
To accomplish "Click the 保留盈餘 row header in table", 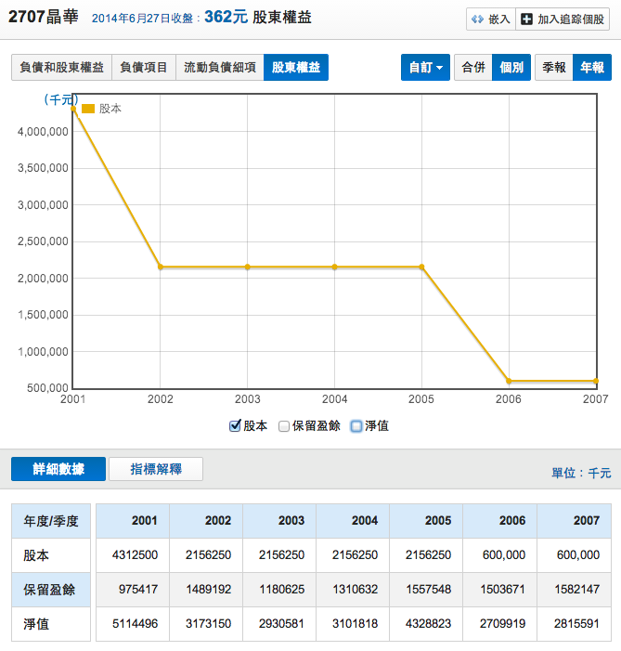I will point(51,590).
